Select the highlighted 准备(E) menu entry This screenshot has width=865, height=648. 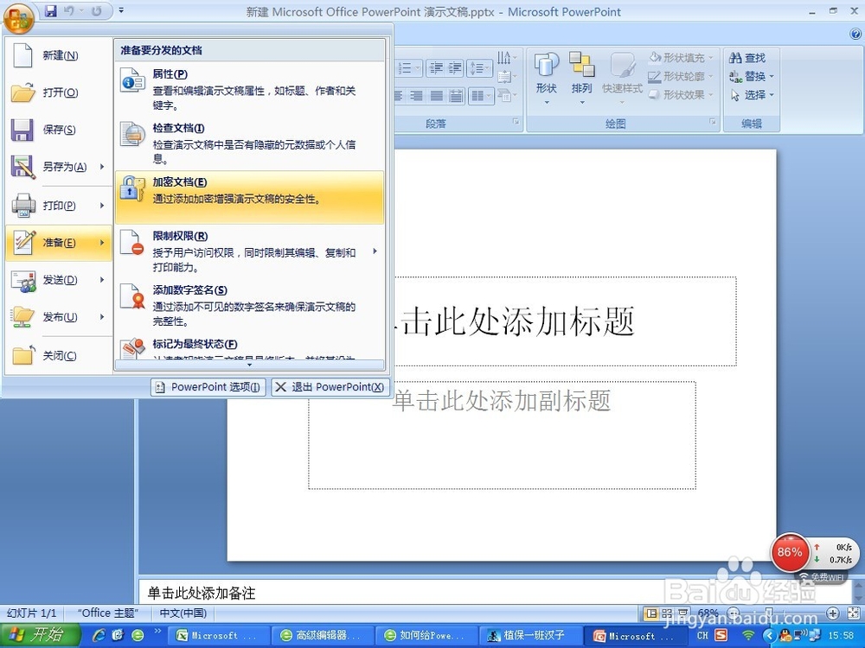tap(59, 243)
